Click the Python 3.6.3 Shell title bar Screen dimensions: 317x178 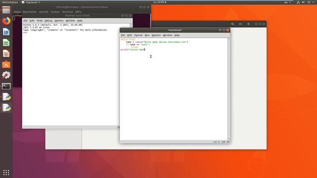(x=77, y=15)
